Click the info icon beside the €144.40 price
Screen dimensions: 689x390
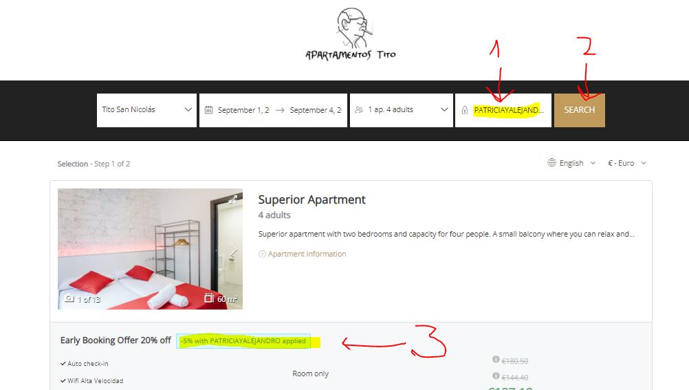[x=496, y=376]
